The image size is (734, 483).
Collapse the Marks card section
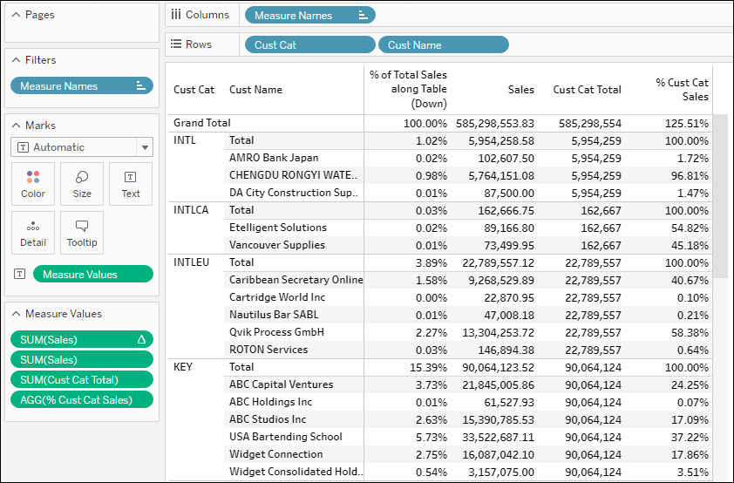16,126
